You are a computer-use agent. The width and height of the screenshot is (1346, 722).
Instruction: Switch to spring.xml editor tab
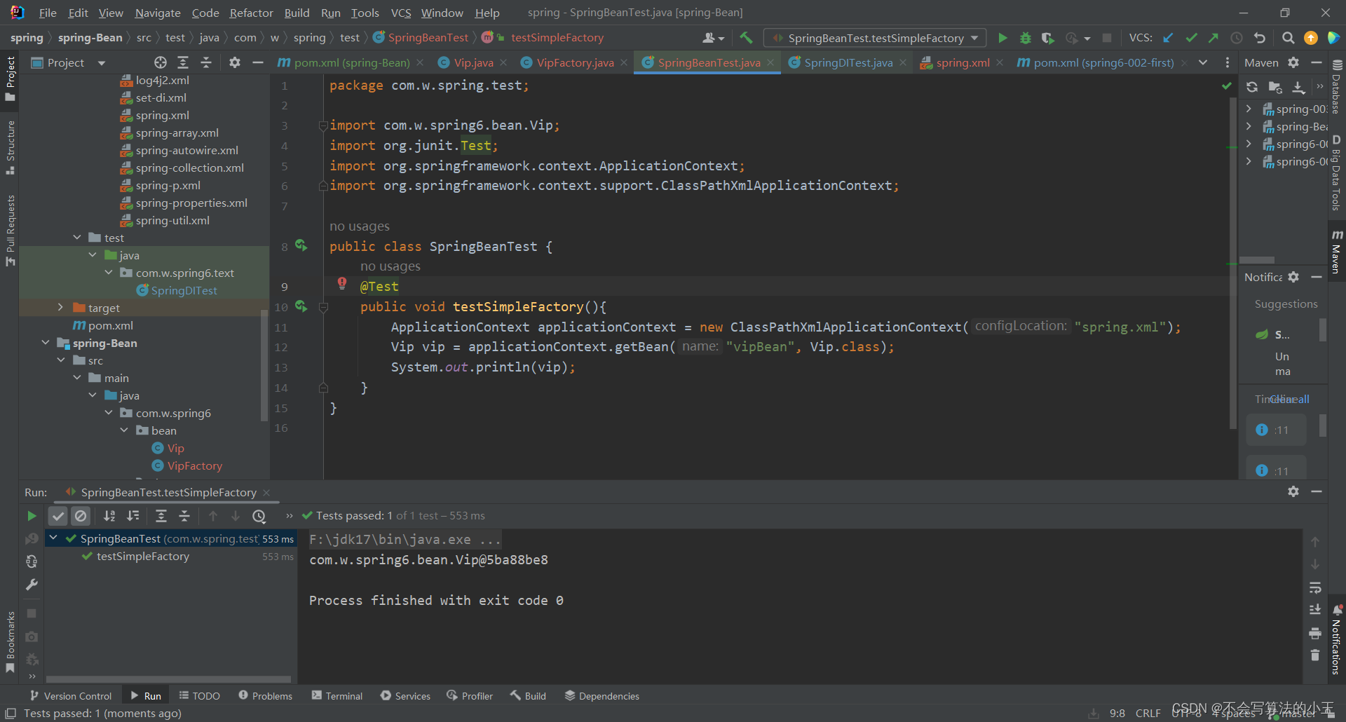coord(962,62)
